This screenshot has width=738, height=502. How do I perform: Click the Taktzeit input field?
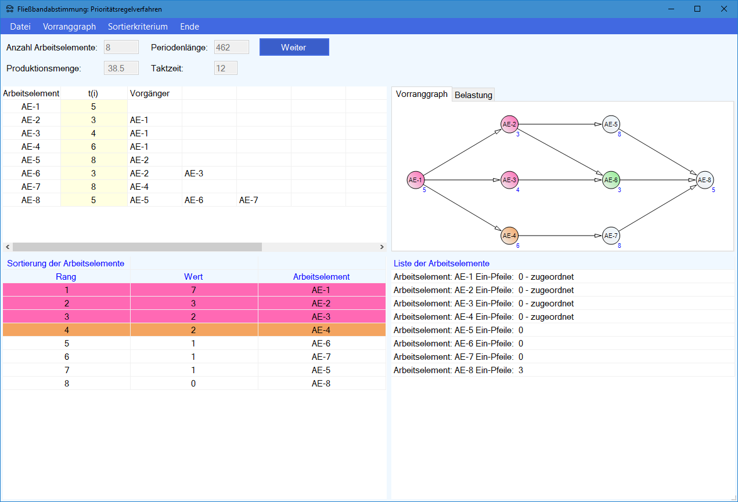(226, 68)
